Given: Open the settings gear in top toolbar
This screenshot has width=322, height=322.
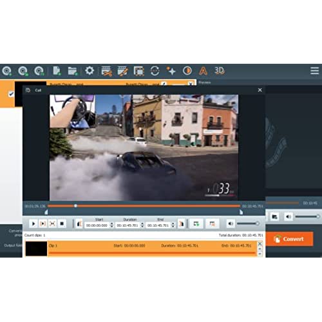Looking at the screenshot, I should pos(90,70).
